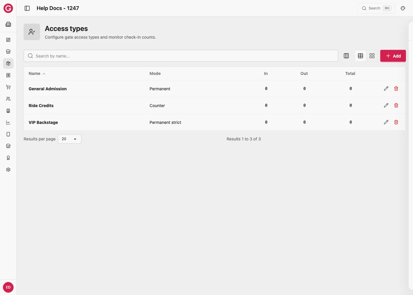Click the Counter mode cell

pos(157,106)
